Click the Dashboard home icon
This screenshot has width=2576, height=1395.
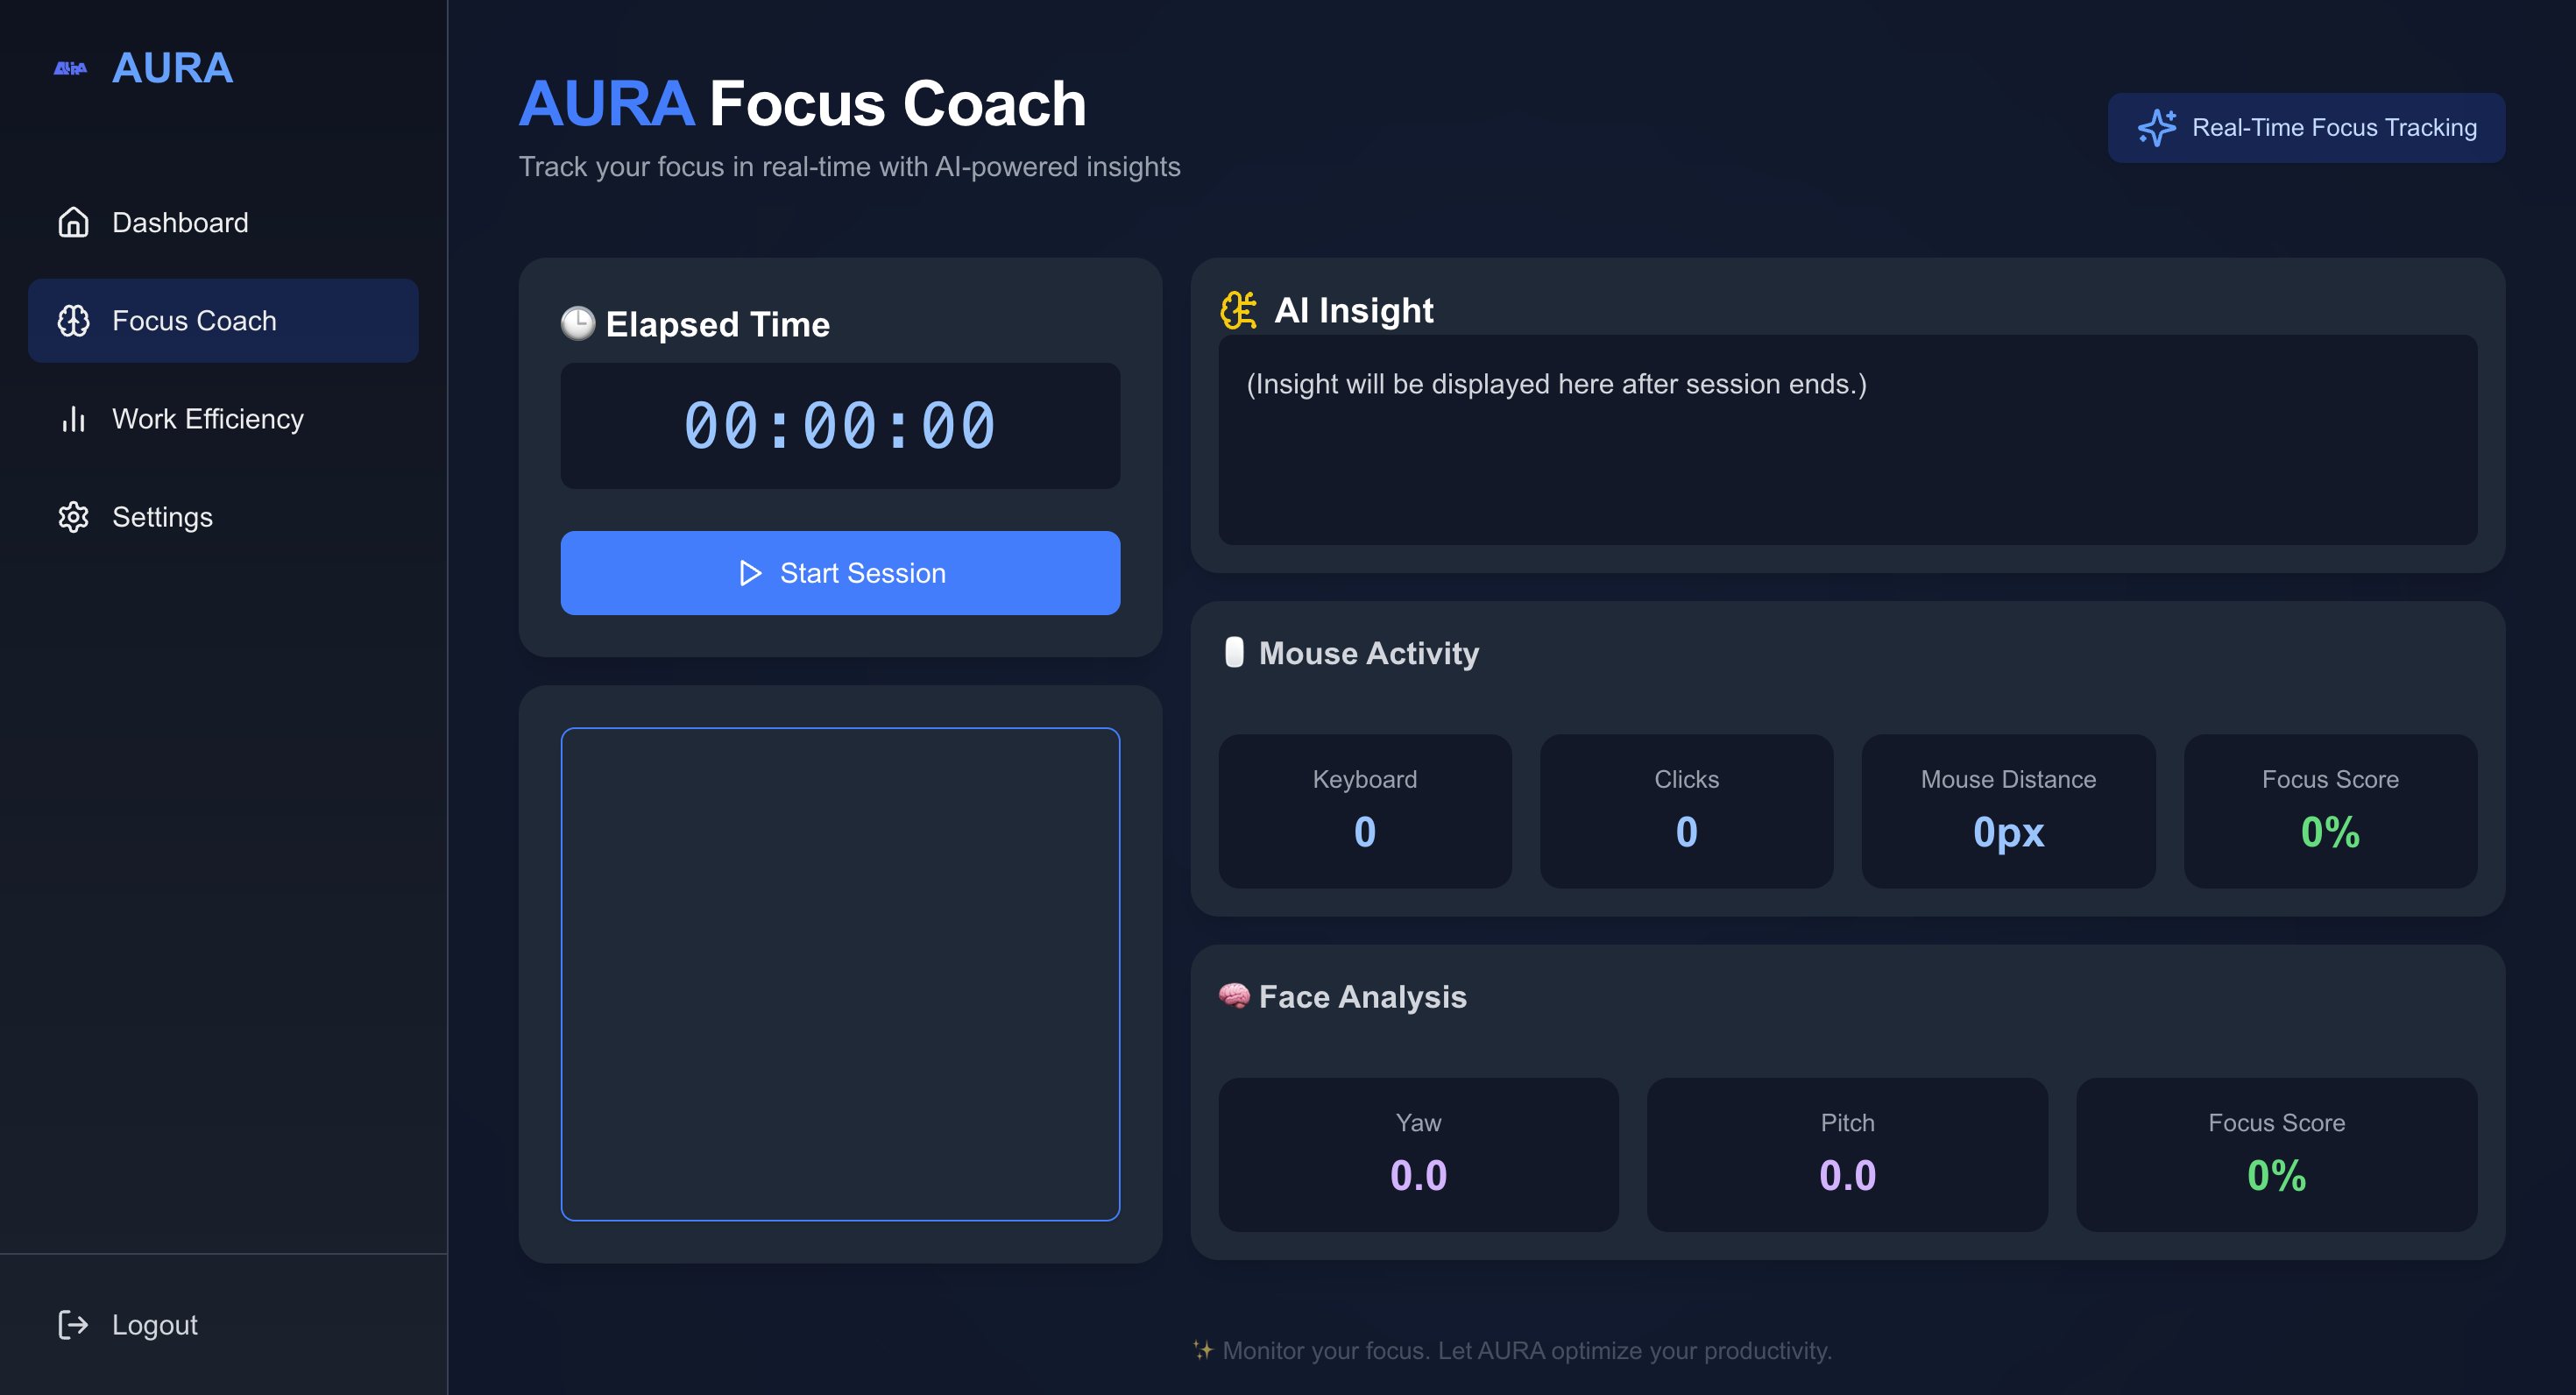(x=73, y=222)
